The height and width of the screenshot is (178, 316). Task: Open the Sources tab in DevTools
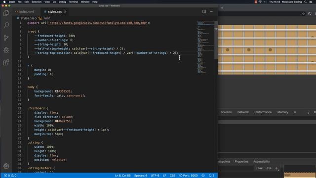click(226, 112)
